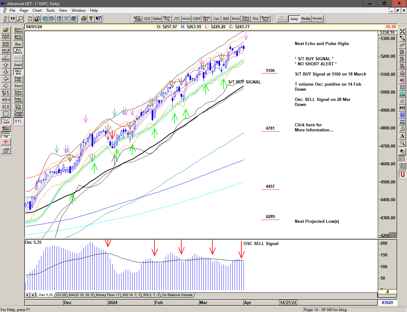Select the MOB make-or-break tool

[x=402, y=122]
